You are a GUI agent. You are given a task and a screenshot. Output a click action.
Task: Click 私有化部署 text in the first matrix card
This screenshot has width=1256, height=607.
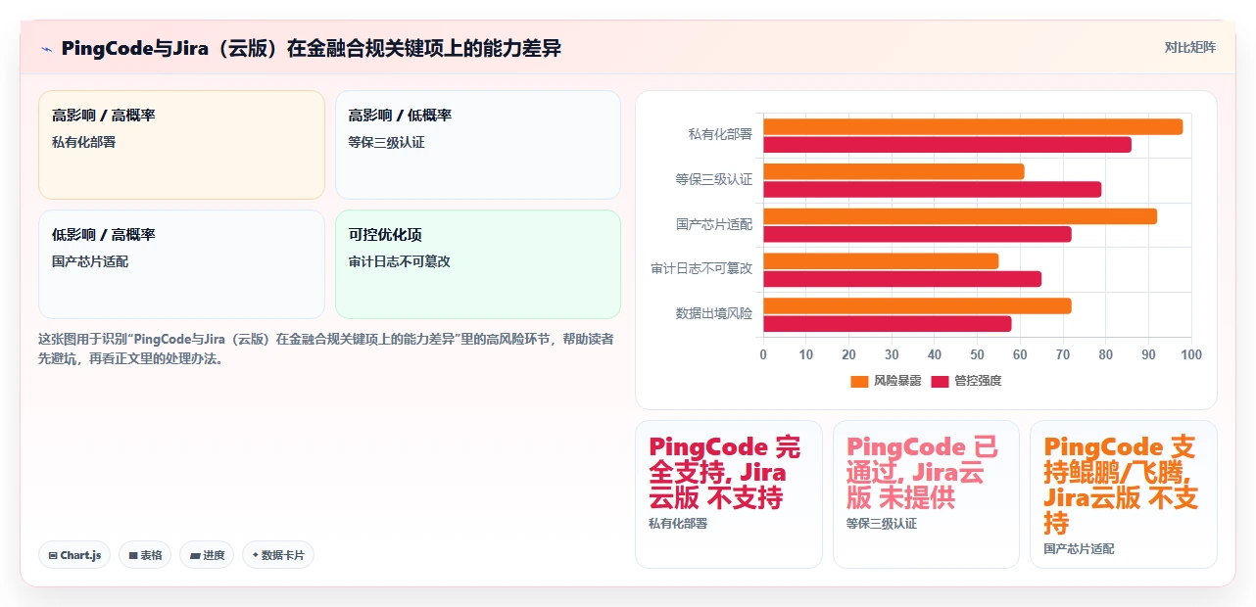pyautogui.click(x=84, y=143)
